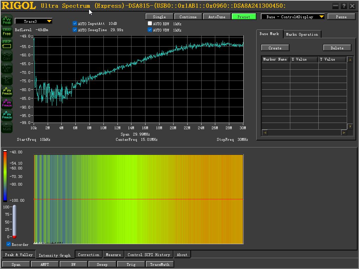Expand the Base - Control&Display dropdown

321,17
